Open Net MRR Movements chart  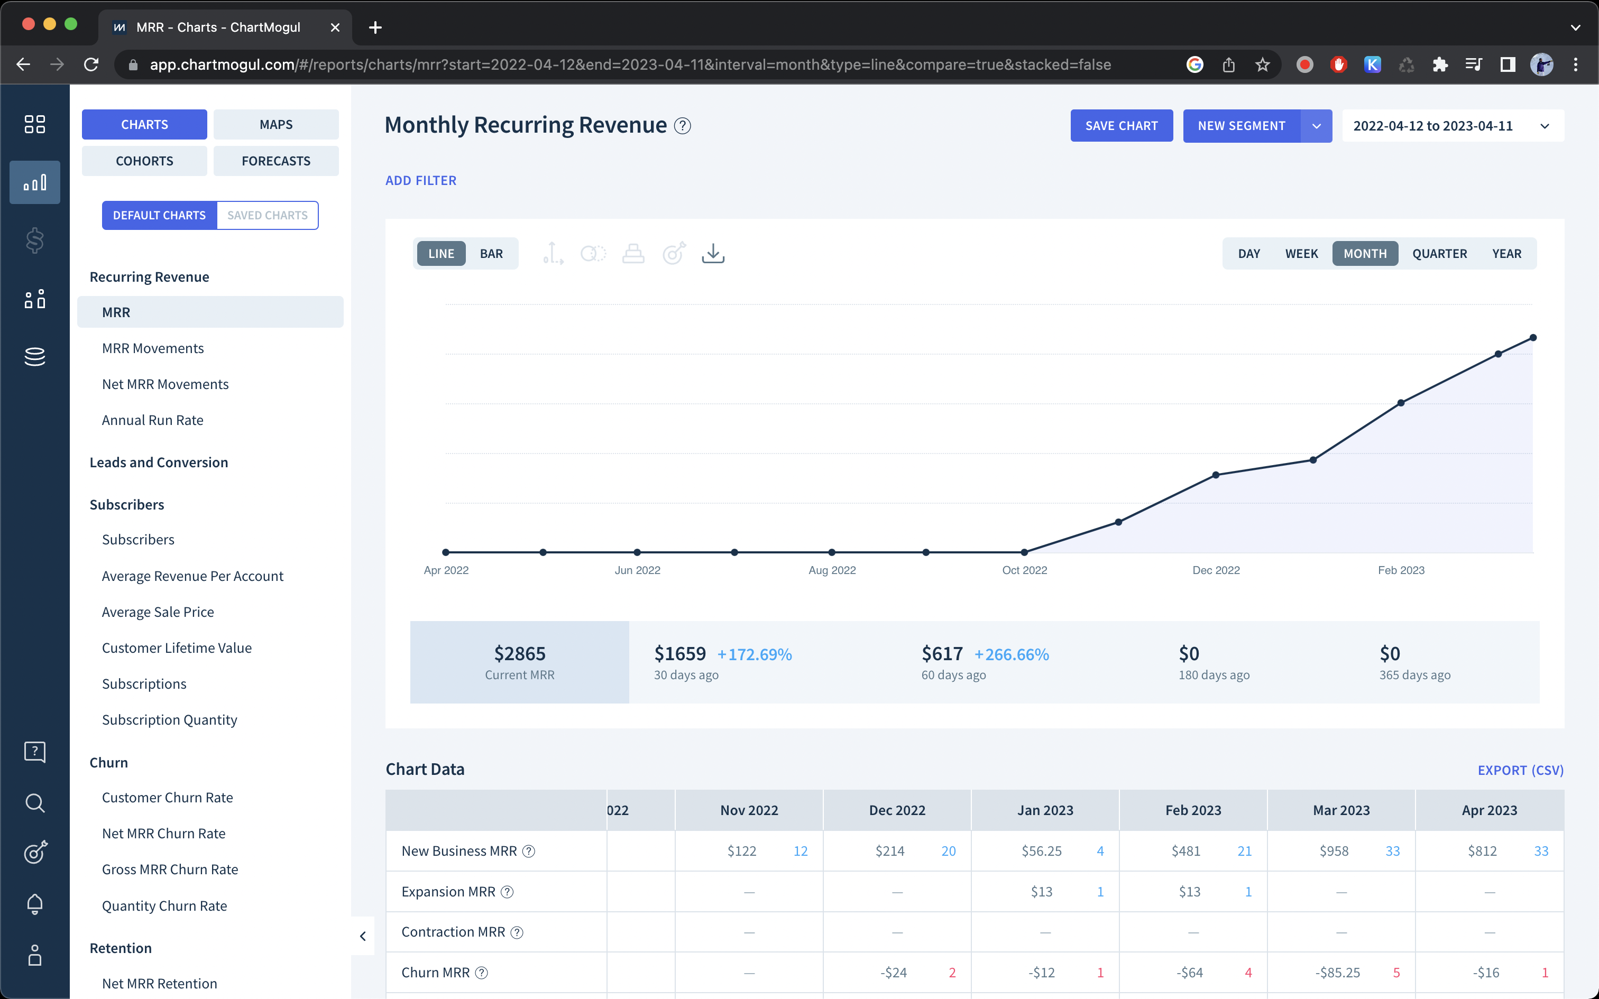(x=165, y=384)
